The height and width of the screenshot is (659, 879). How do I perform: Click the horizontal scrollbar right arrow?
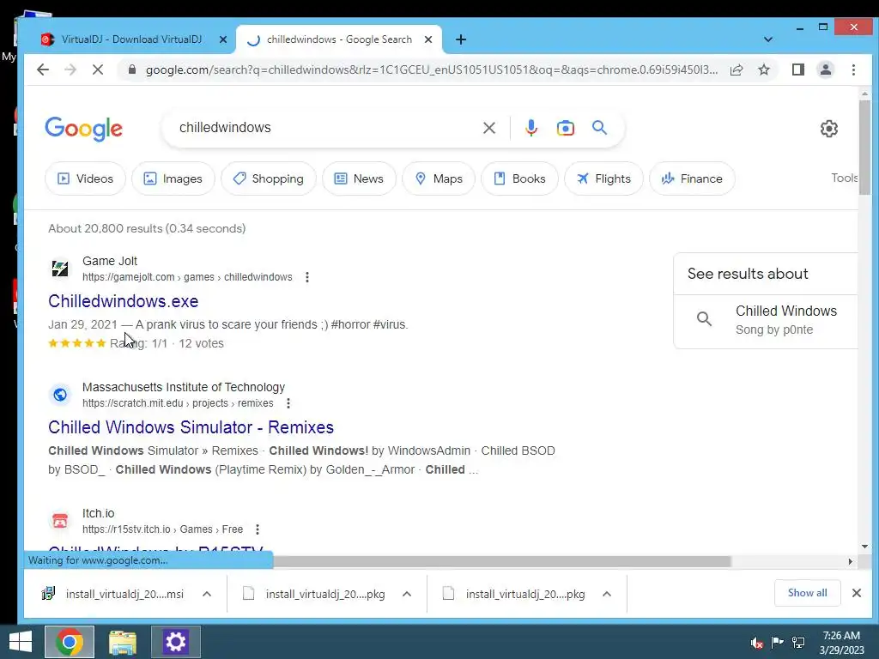851,561
